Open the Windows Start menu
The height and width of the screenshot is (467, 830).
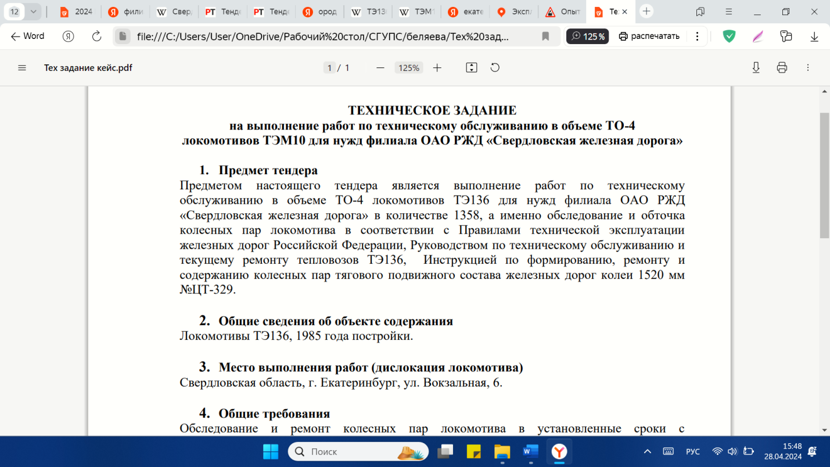point(271,451)
